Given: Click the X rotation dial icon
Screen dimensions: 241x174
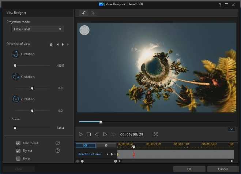Looking at the screenshot, I should [x=16, y=54].
